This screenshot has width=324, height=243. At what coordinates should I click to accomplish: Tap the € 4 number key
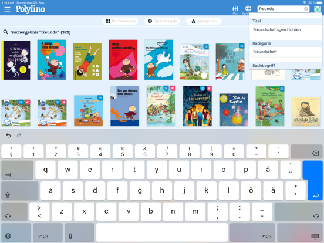[100, 151]
